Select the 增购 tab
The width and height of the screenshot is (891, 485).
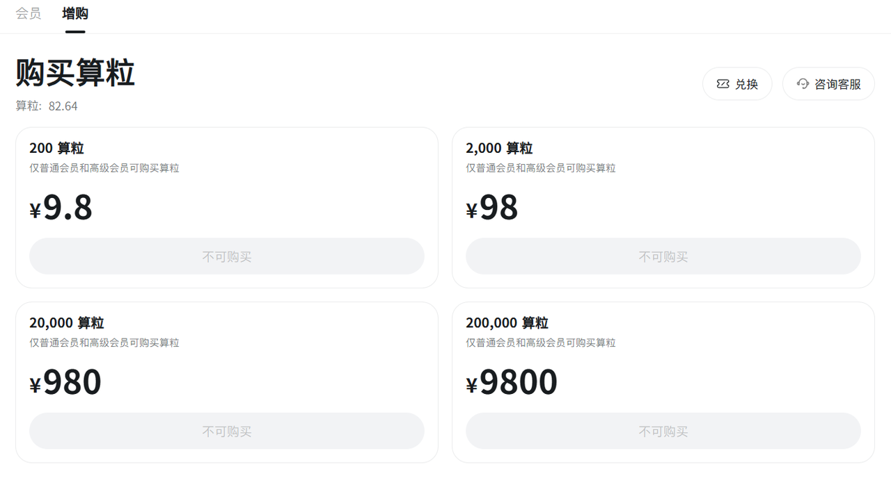75,14
